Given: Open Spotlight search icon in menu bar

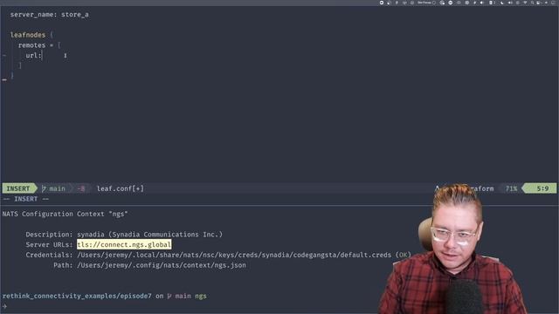Looking at the screenshot, I should coord(532,3).
